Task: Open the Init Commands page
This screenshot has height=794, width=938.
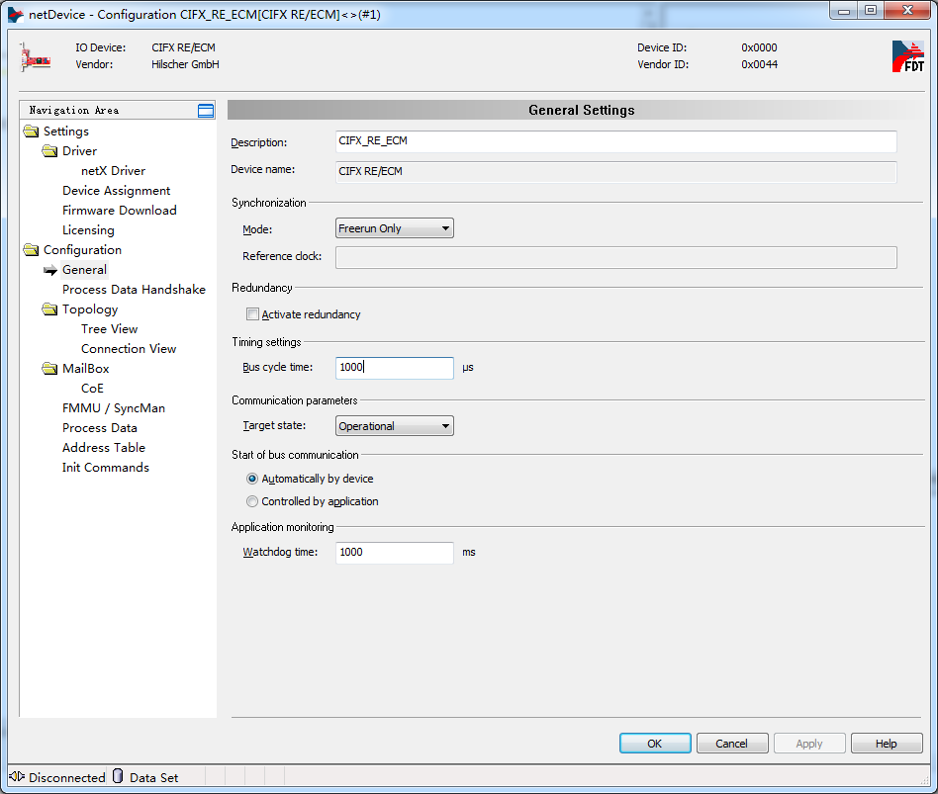Action: point(106,467)
